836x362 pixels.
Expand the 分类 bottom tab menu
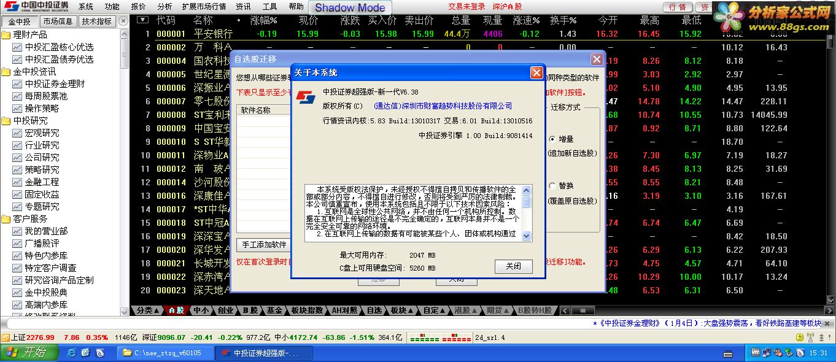[x=147, y=310]
